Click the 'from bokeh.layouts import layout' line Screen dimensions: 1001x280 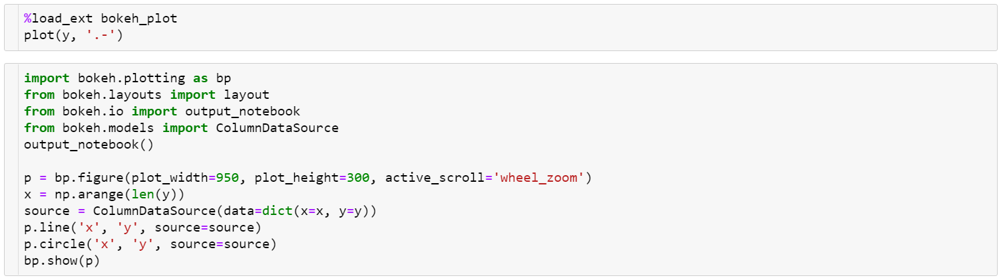coord(146,95)
